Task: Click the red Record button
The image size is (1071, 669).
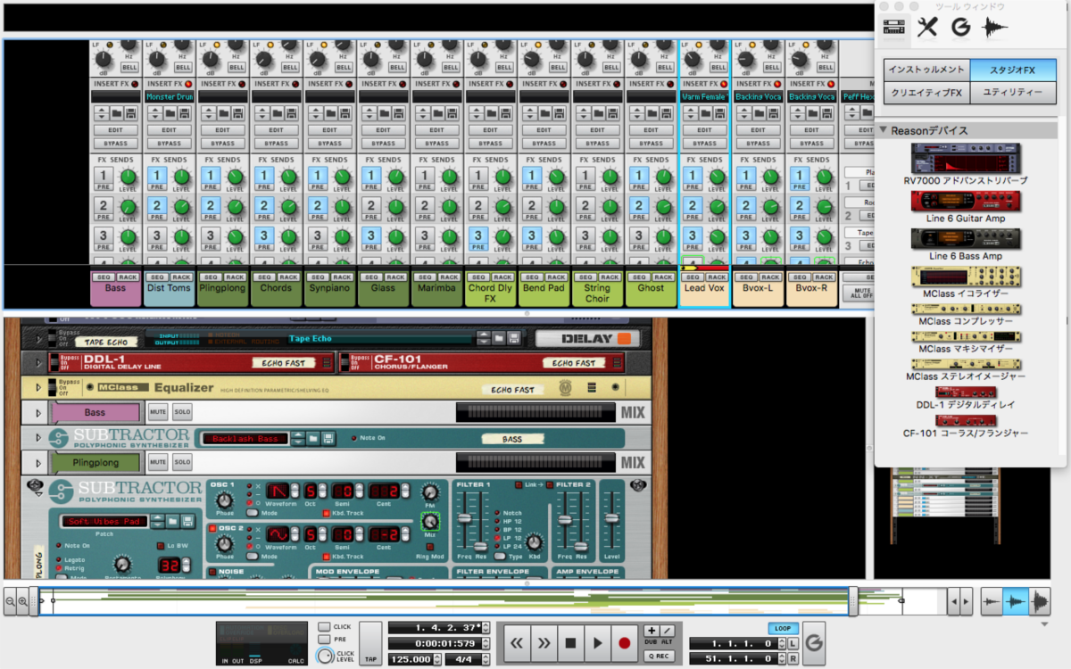Action: (625, 642)
